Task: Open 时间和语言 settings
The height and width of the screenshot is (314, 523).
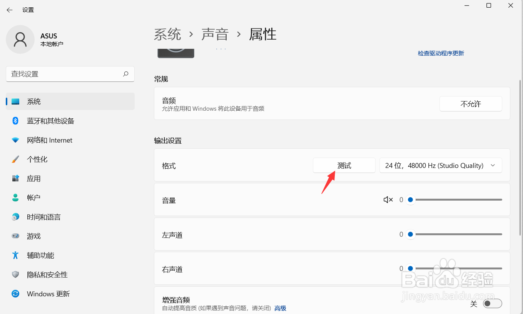Action: tap(70, 217)
